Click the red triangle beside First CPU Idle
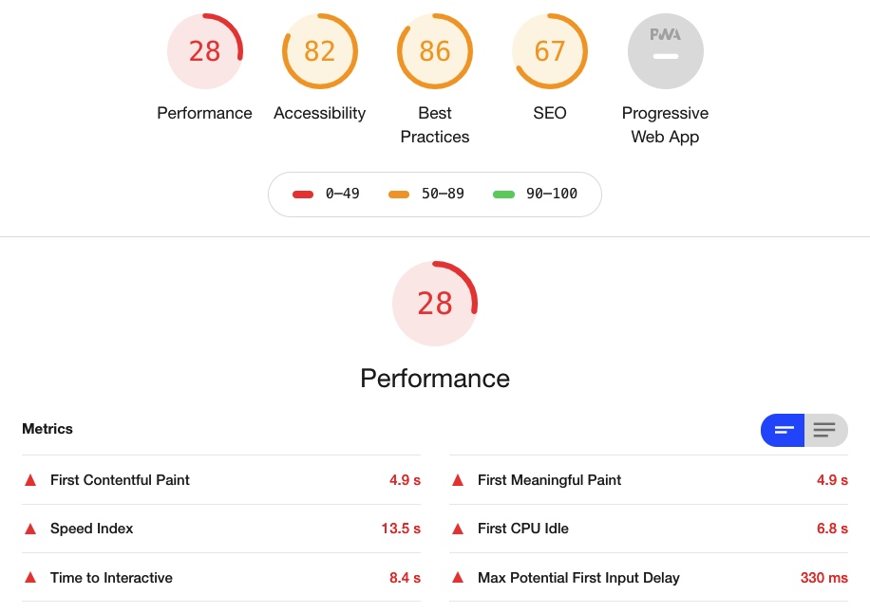Image resolution: width=870 pixels, height=613 pixels. (458, 529)
